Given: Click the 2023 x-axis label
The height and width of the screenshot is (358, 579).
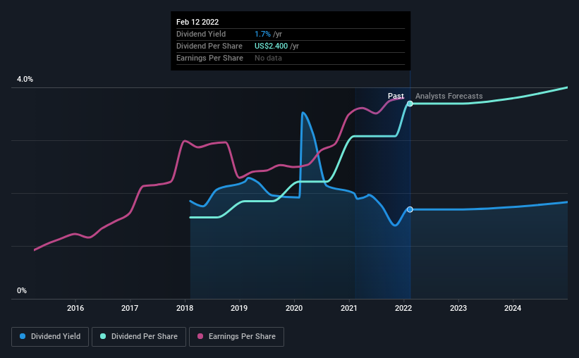Looking at the screenshot, I should [458, 308].
